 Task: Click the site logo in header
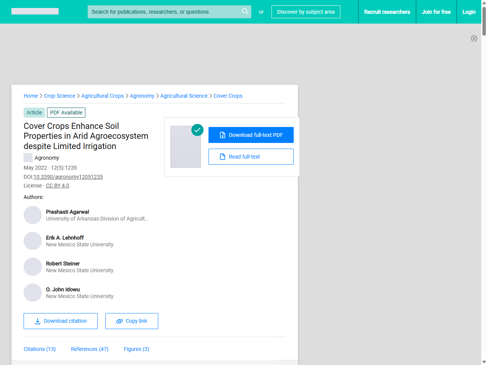pos(35,11)
